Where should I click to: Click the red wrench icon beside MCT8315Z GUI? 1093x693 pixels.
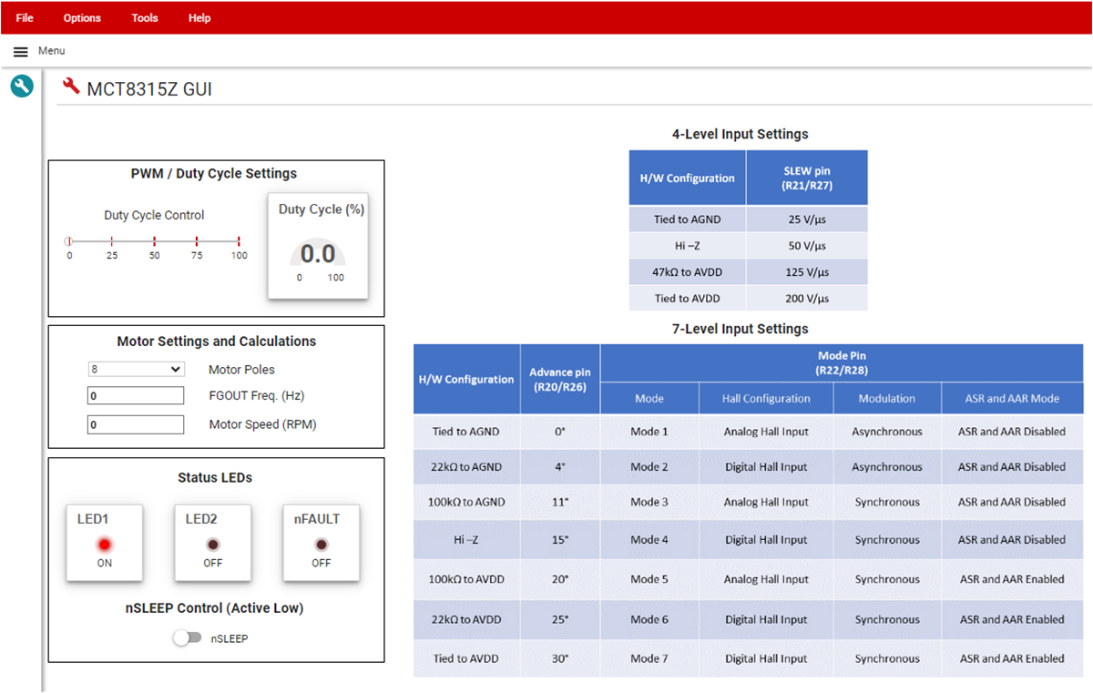71,87
